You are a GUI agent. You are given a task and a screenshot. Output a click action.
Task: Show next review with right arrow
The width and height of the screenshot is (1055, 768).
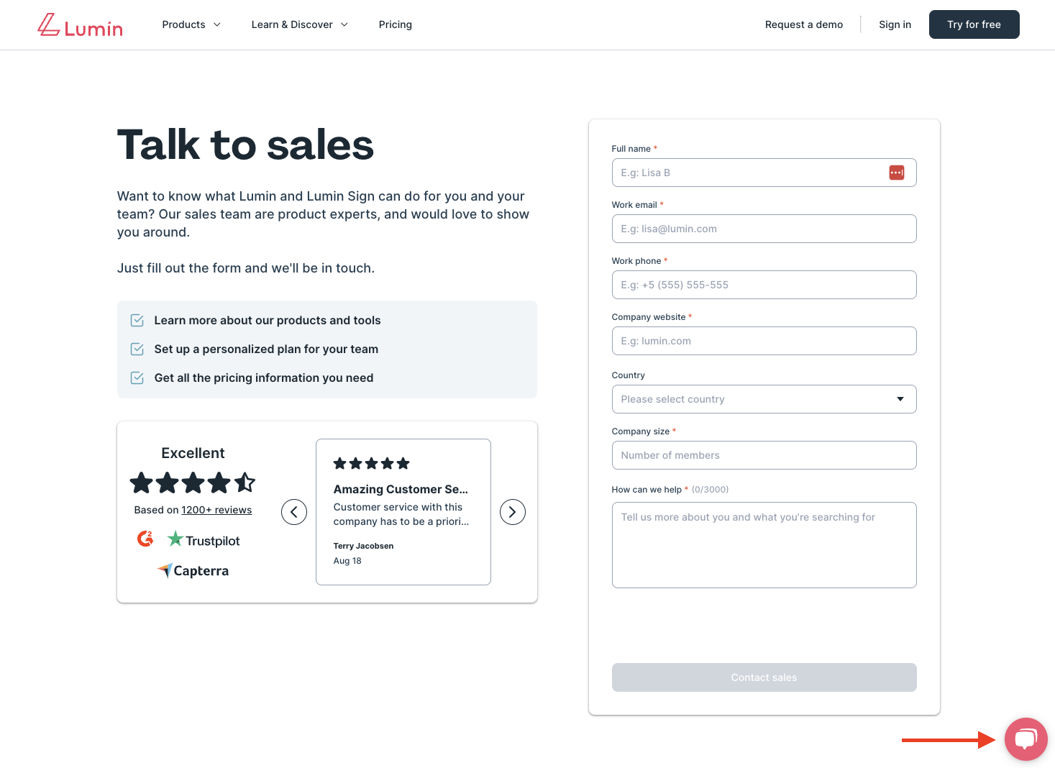513,512
